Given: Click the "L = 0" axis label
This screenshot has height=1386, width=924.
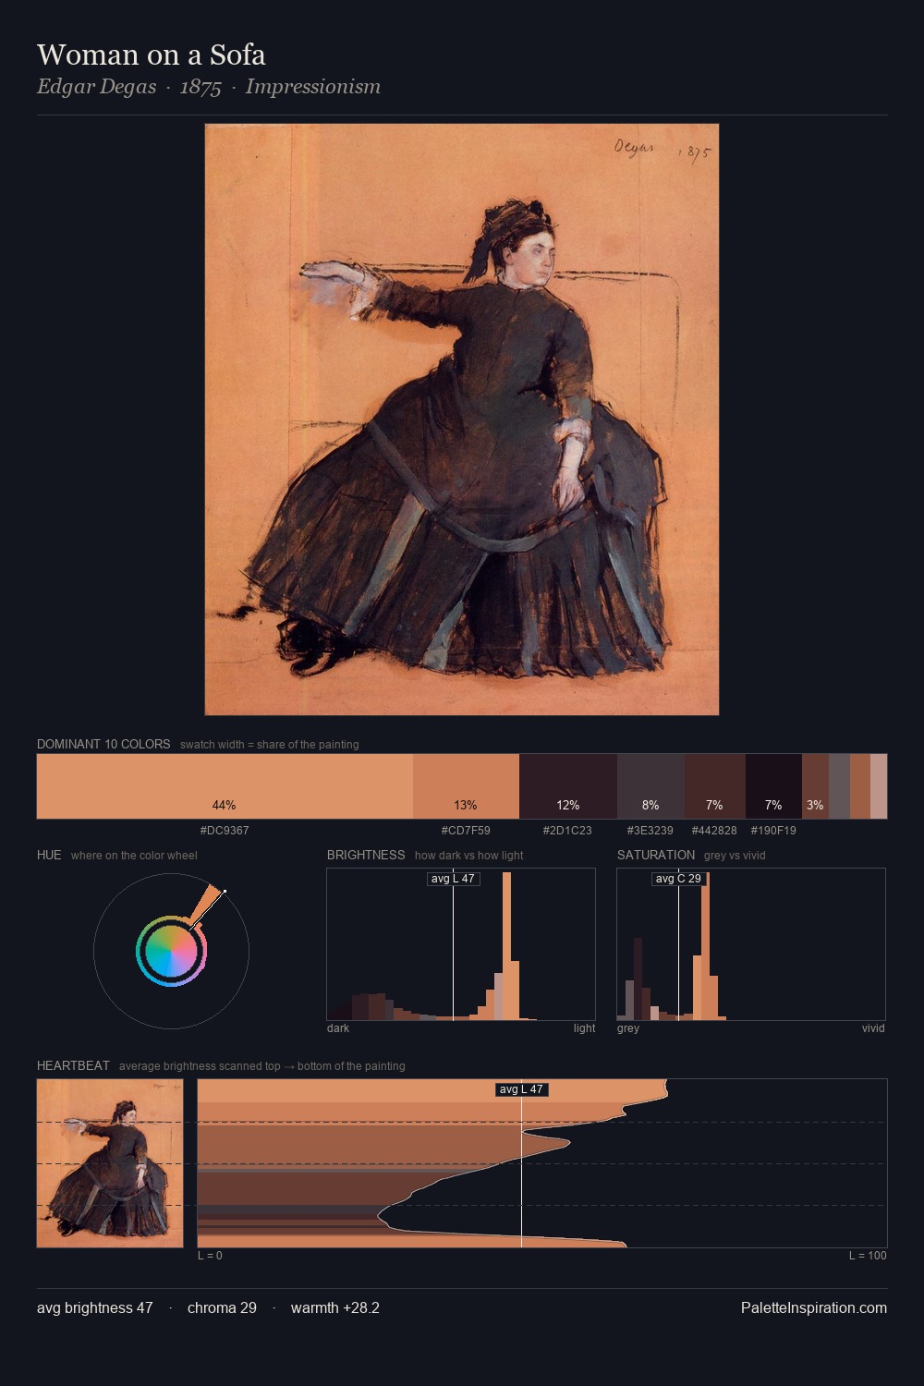Looking at the screenshot, I should [210, 1256].
